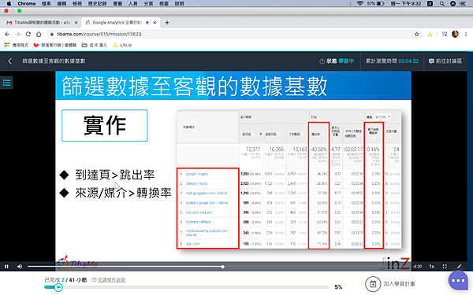Viewport: 473px width, 295px height.
Task: Go to Chrome home page
Action: point(39,34)
